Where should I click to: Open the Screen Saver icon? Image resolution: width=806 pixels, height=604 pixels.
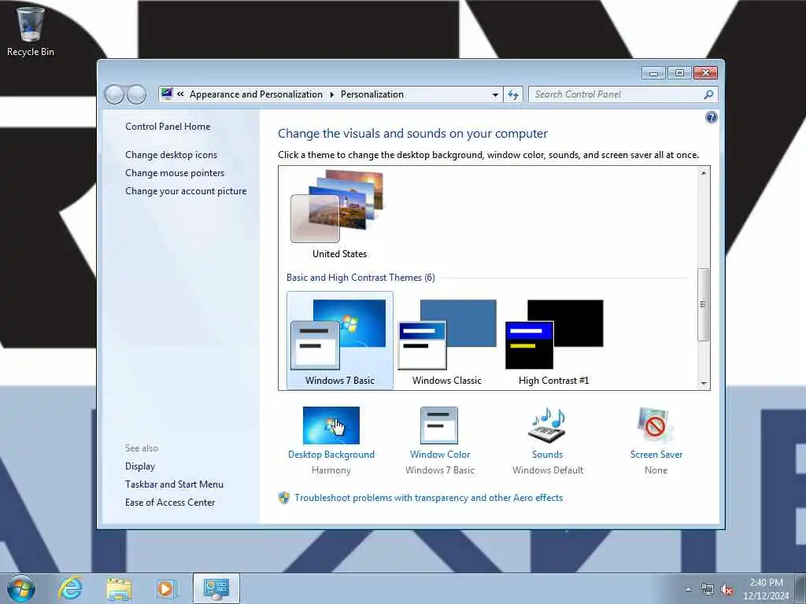tap(655, 425)
